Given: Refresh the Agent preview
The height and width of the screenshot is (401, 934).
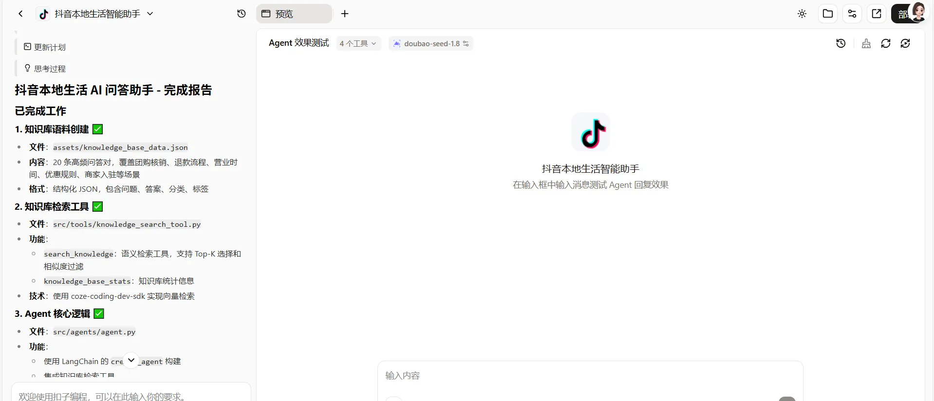Looking at the screenshot, I should [x=885, y=43].
